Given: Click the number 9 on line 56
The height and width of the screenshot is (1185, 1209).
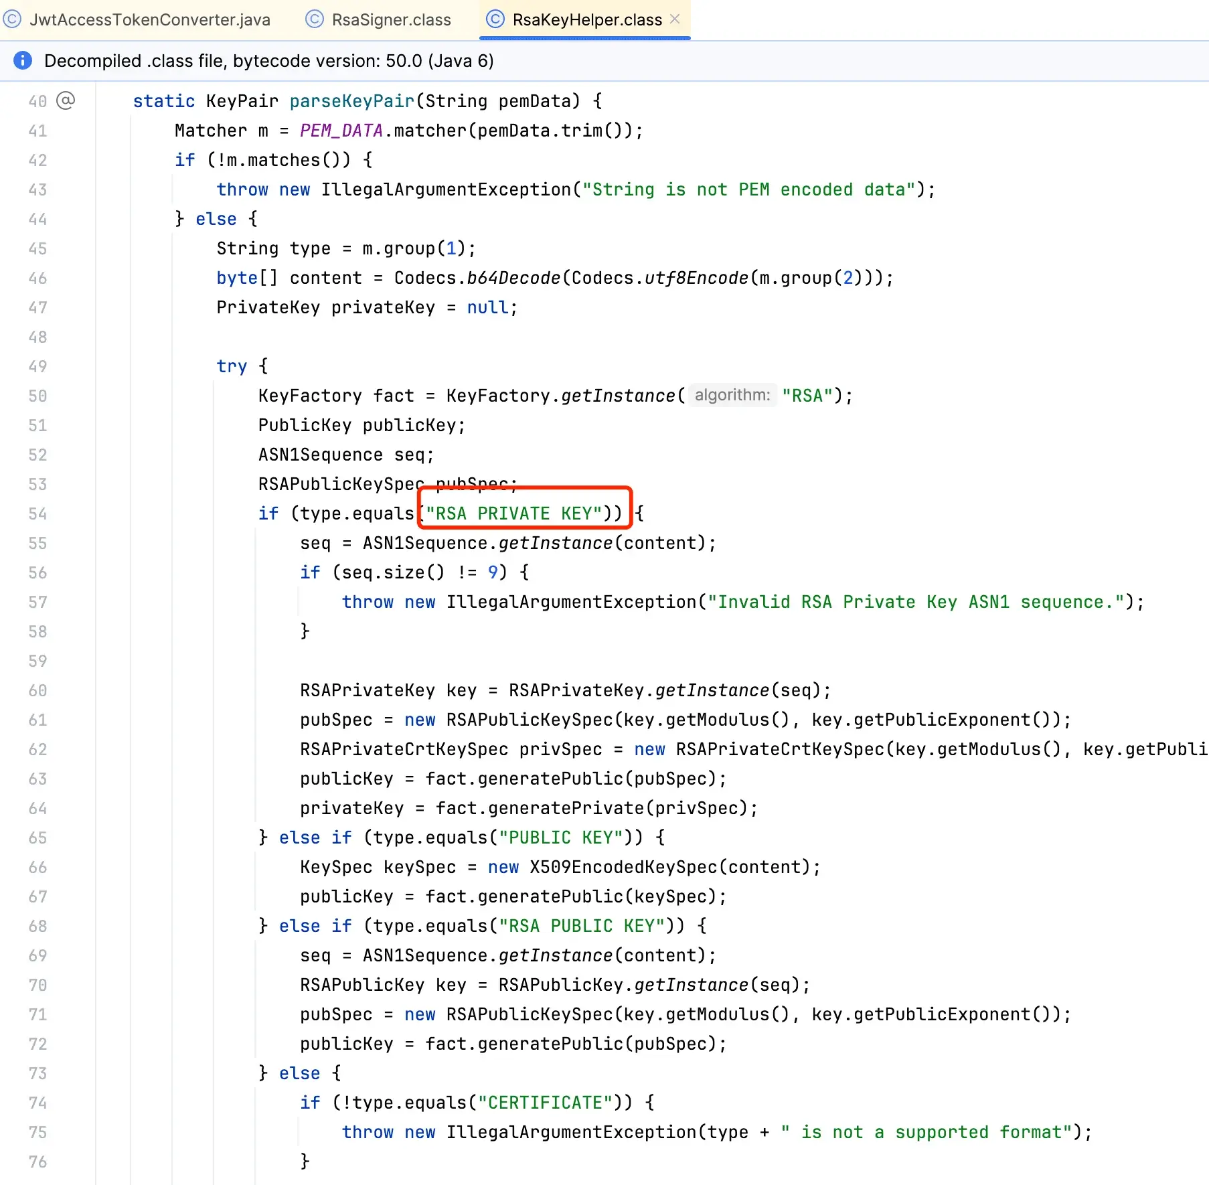Looking at the screenshot, I should (x=493, y=572).
